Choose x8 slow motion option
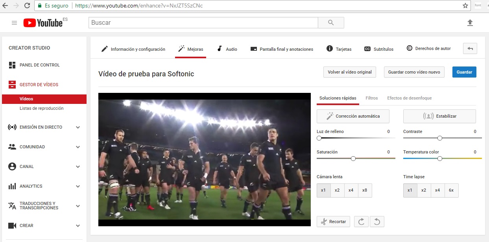The height and width of the screenshot is (242, 489). (x=365, y=190)
